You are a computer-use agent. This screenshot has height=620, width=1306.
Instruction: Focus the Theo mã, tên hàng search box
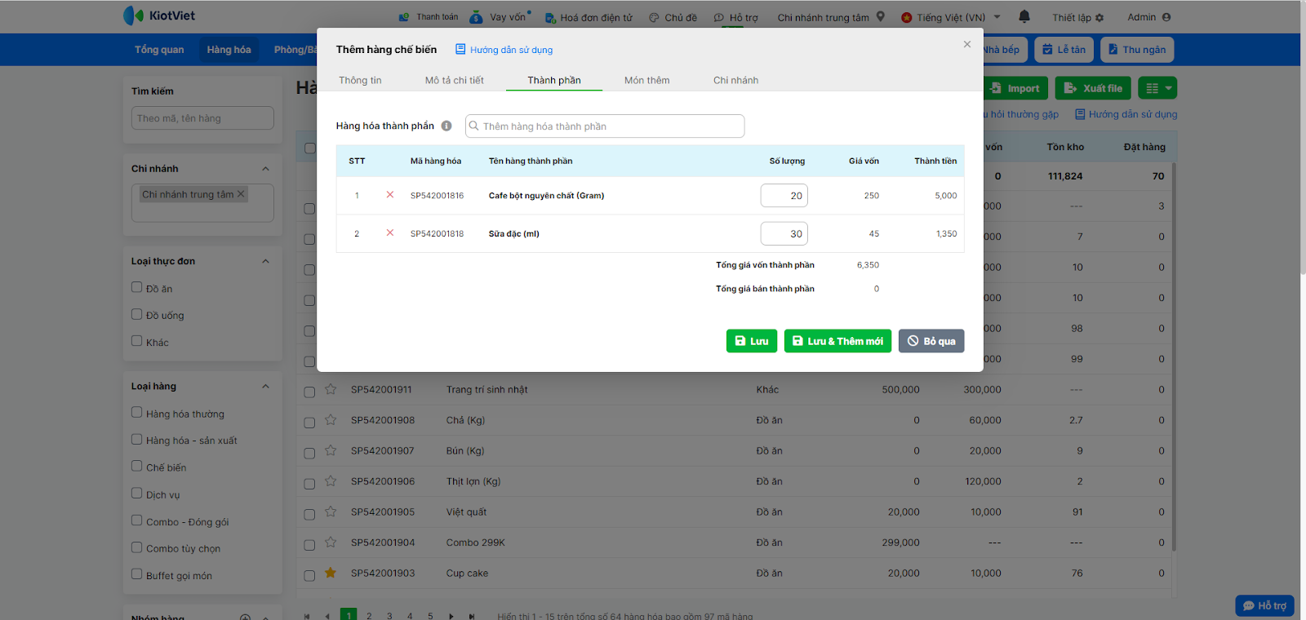(x=202, y=118)
